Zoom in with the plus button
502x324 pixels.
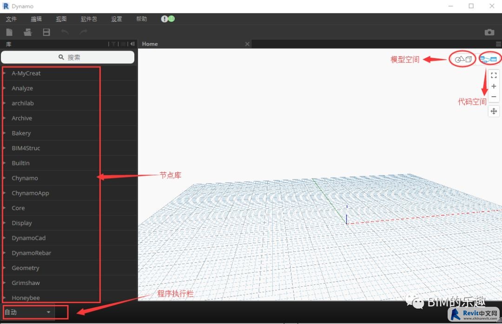(494, 86)
